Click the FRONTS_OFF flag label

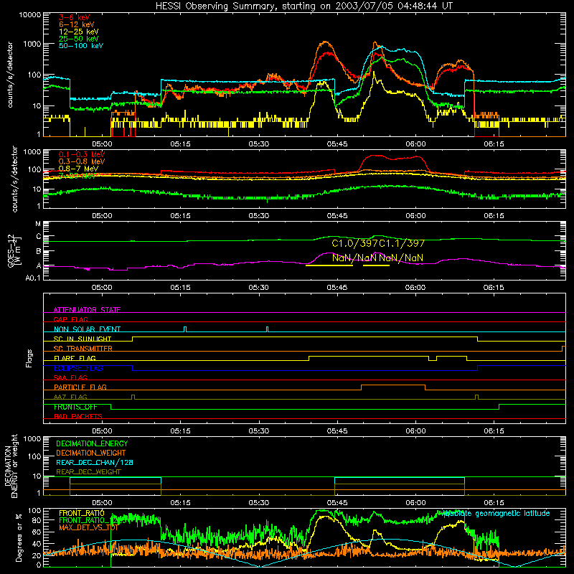[x=75, y=407]
